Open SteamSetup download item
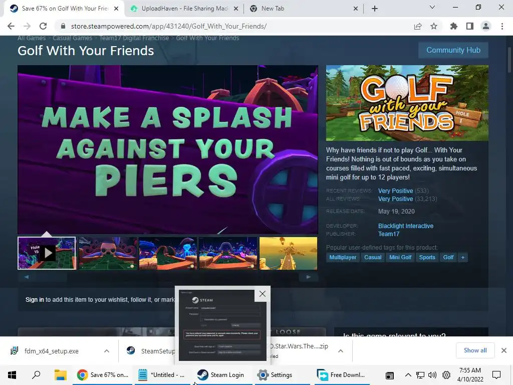Image resolution: width=513 pixels, height=385 pixels. (150, 351)
